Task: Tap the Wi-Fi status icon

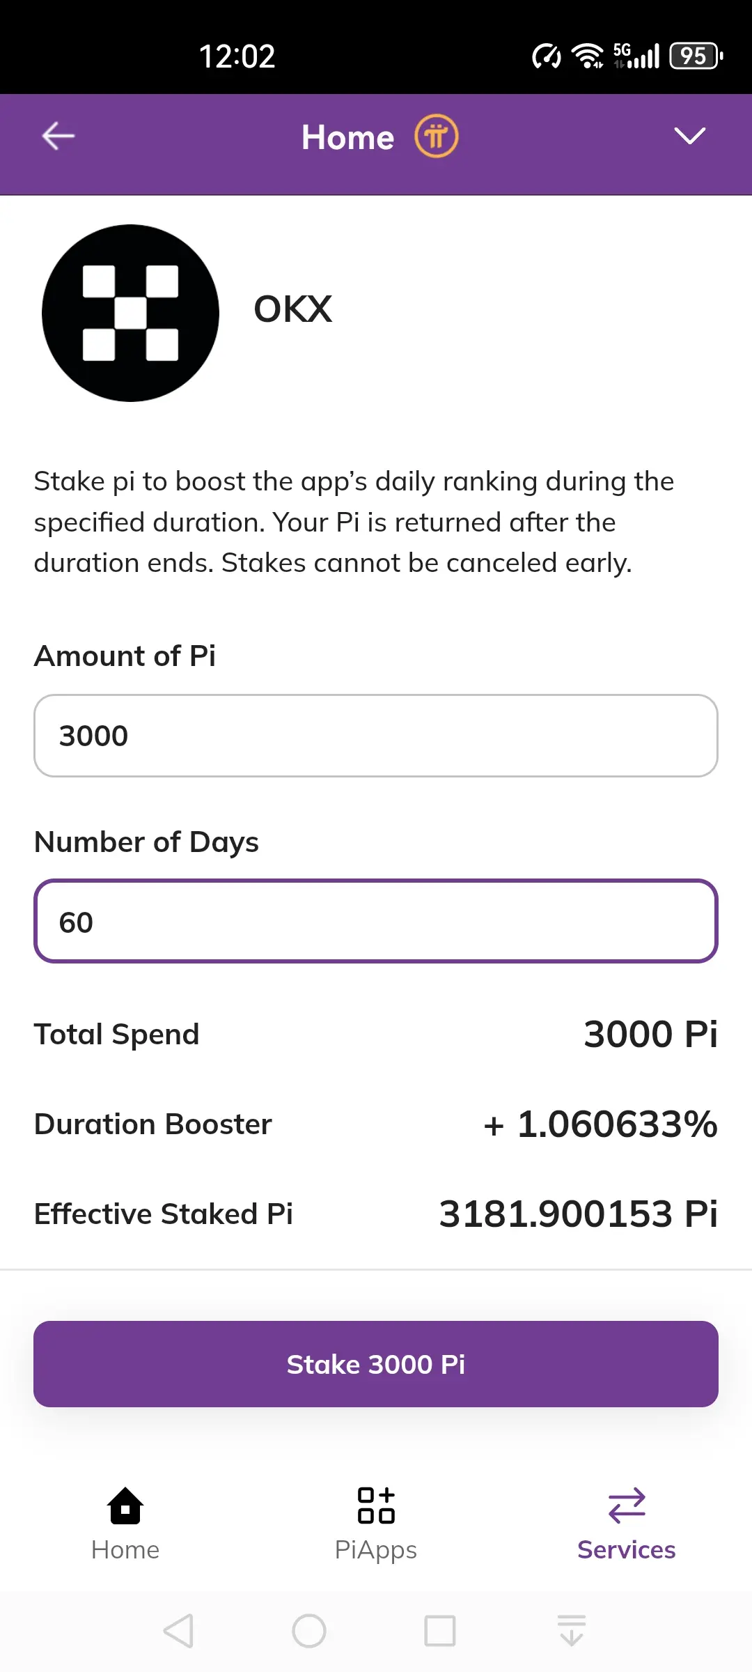Action: [x=588, y=56]
